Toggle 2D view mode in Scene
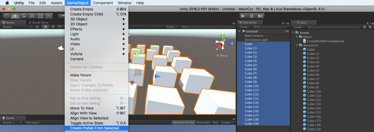 coord(37,27)
